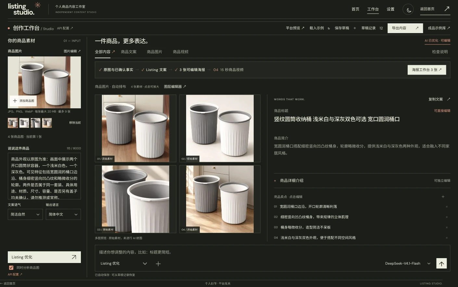Screen dimensions: 458x287
Task: Open the 图层编辑器 link
Action: [x=175, y=87]
